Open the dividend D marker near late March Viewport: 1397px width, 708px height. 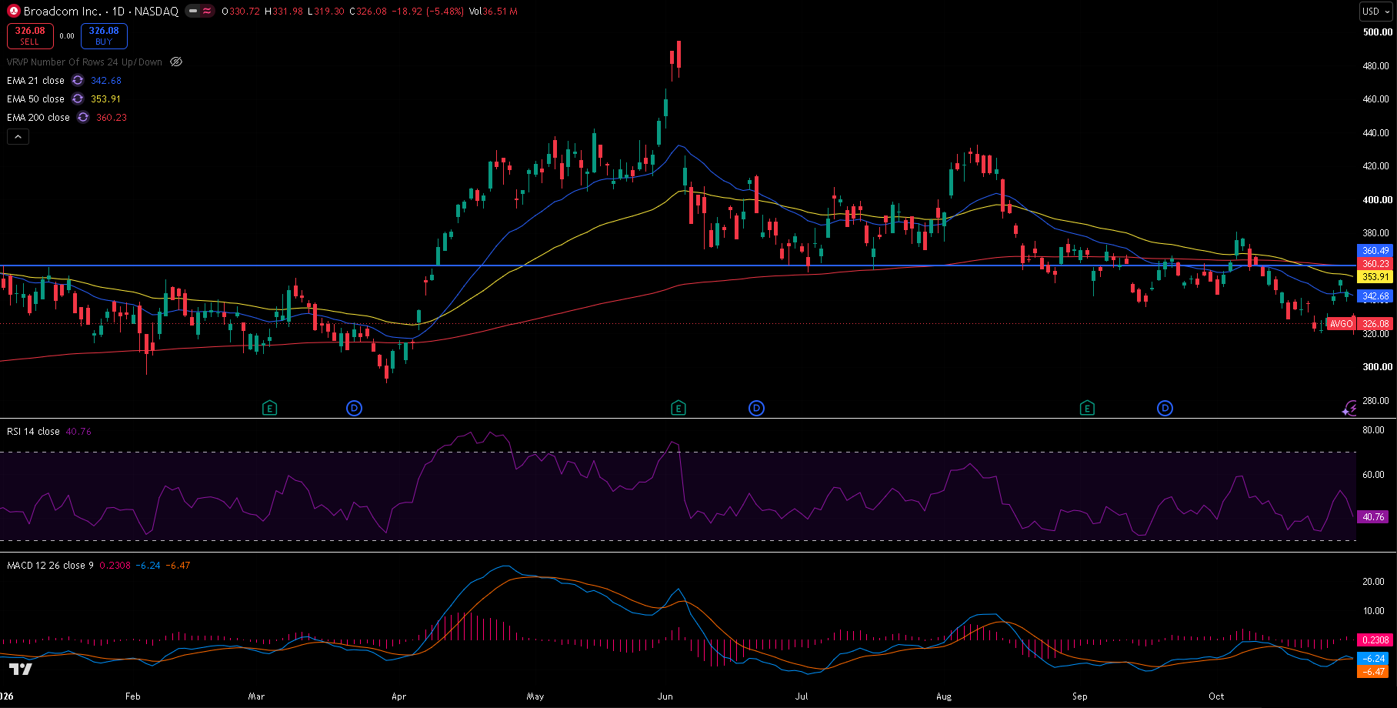(x=354, y=408)
